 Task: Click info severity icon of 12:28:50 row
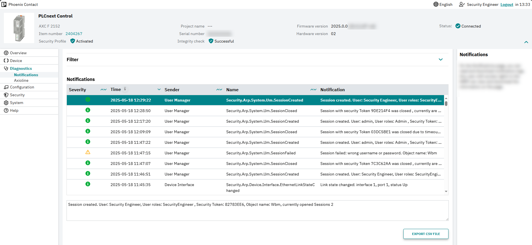tap(88, 110)
